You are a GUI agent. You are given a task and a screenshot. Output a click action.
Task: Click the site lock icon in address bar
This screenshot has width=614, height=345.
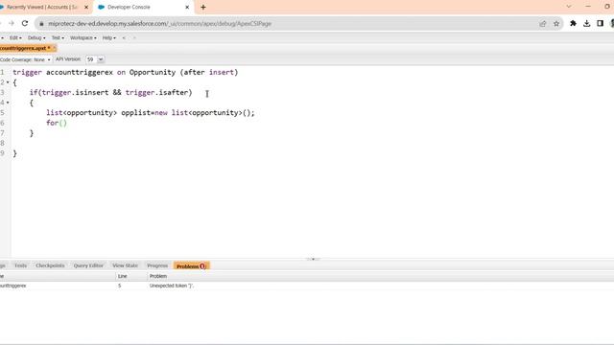click(41, 23)
